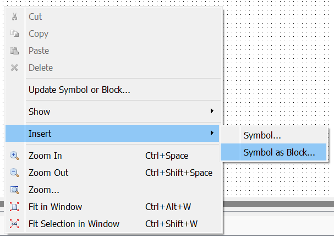Viewport: 334px width, 238px height.
Task: Select Symbol as Block... option
Action: click(x=279, y=152)
